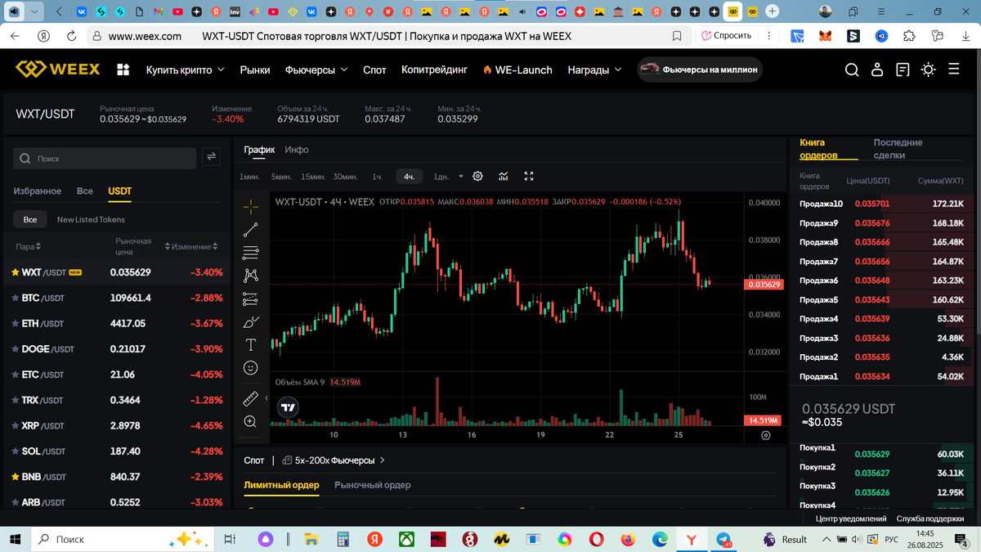This screenshot has width=981, height=552.
Task: Open the hamburger menu in WEEX header
Action: [954, 70]
